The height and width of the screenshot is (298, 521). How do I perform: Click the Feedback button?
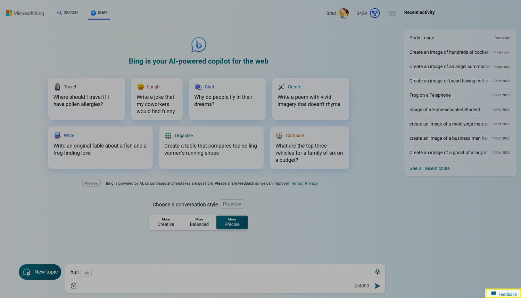coord(503,294)
